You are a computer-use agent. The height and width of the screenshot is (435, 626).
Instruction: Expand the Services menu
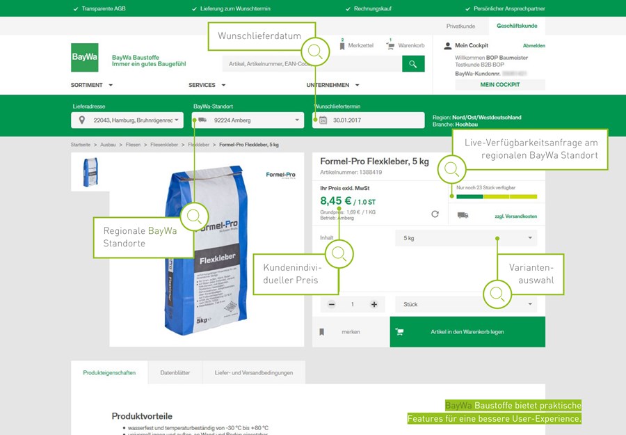[x=207, y=85]
